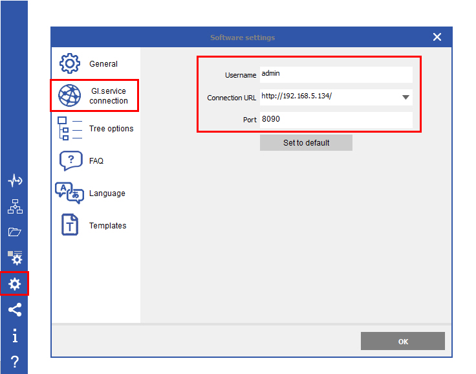Expand the Connection URL dropdown arrow
Image resolution: width=476 pixels, height=374 pixels.
coord(406,98)
